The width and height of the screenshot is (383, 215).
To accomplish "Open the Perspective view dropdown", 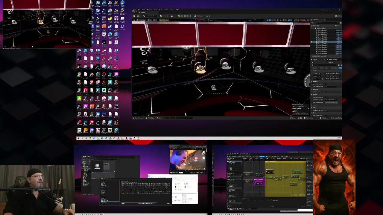I will coord(141,20).
